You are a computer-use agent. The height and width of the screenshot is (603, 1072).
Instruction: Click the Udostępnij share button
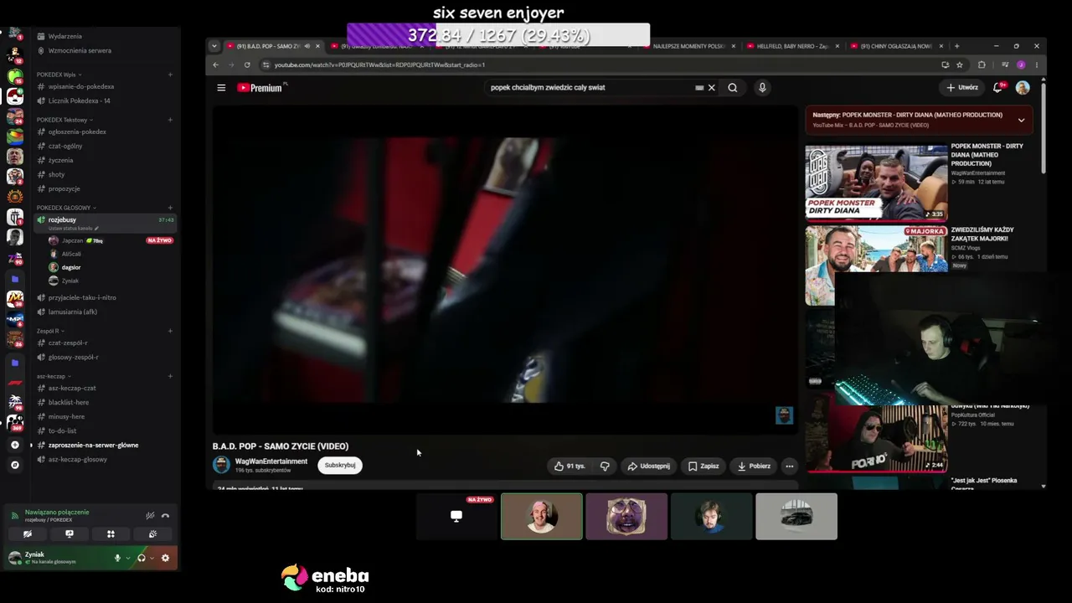(649, 466)
